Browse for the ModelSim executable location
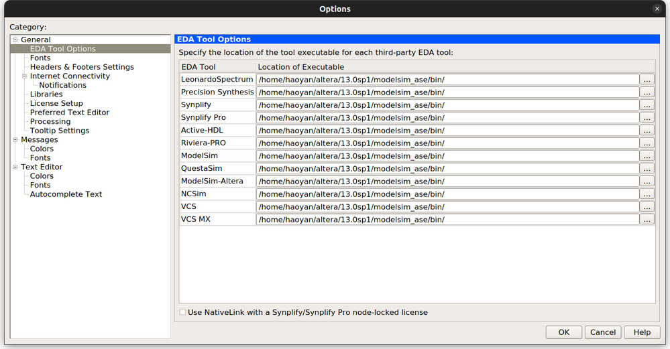Viewport: 670px width, 349px height. (647, 156)
